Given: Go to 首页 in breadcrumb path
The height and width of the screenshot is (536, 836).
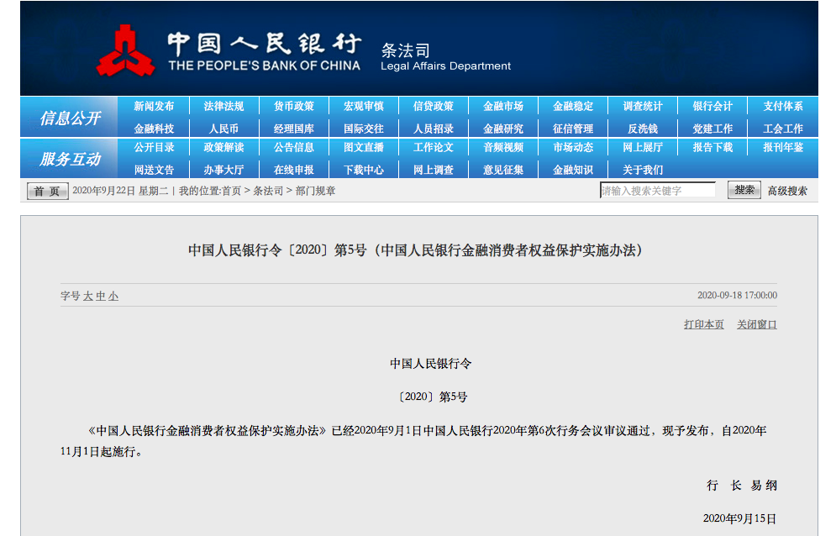Looking at the screenshot, I should 231,191.
